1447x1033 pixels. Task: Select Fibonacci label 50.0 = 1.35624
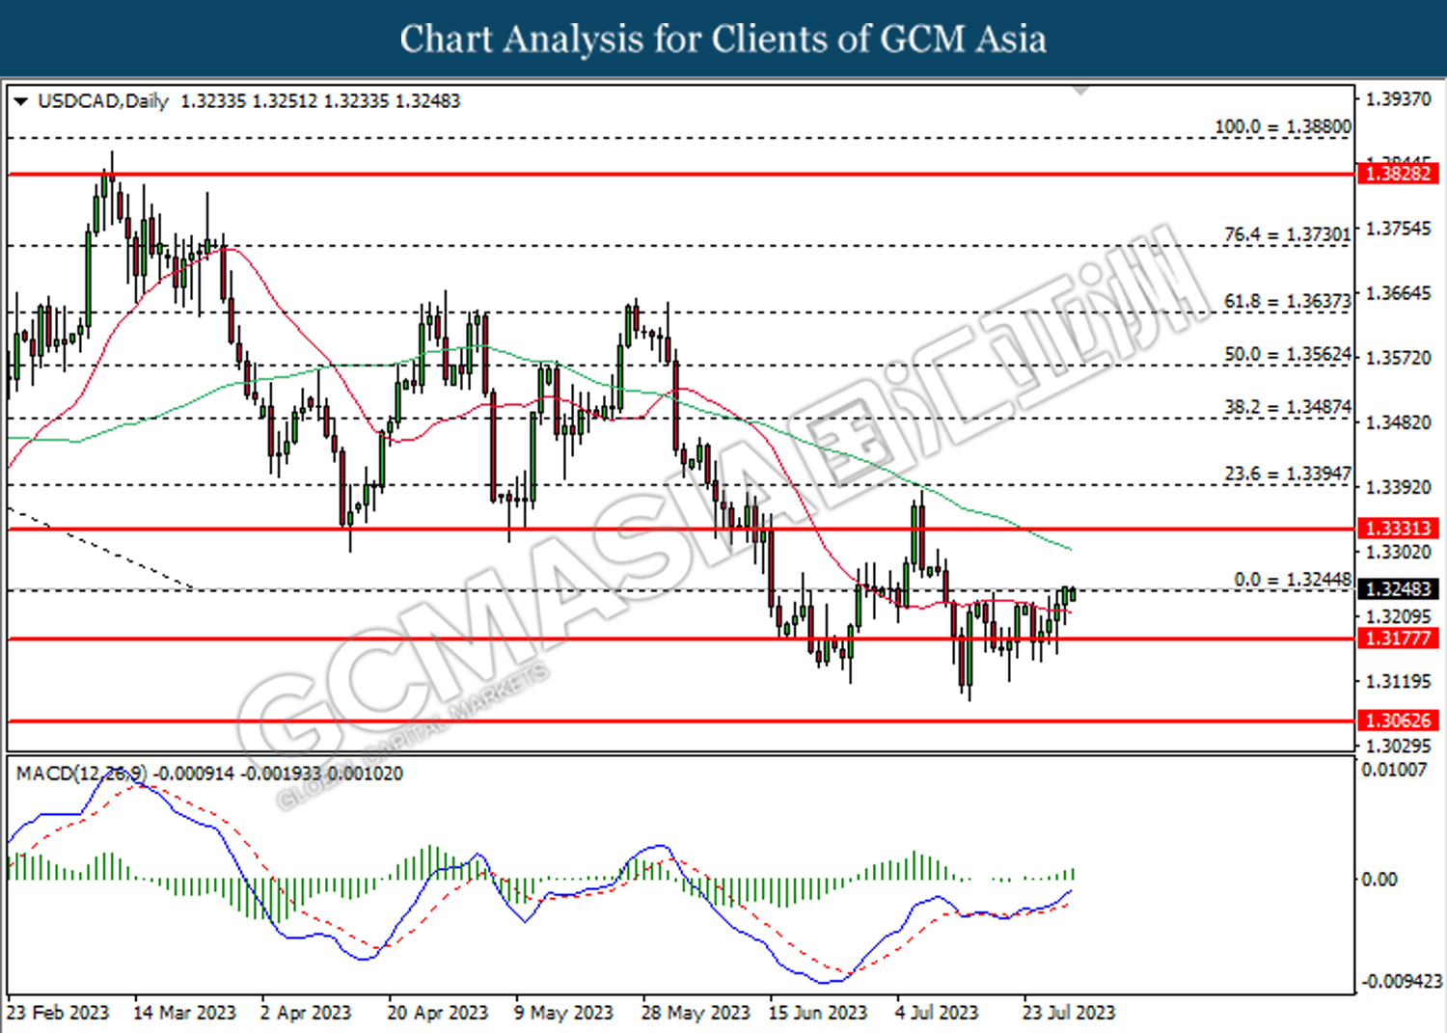click(x=1288, y=354)
